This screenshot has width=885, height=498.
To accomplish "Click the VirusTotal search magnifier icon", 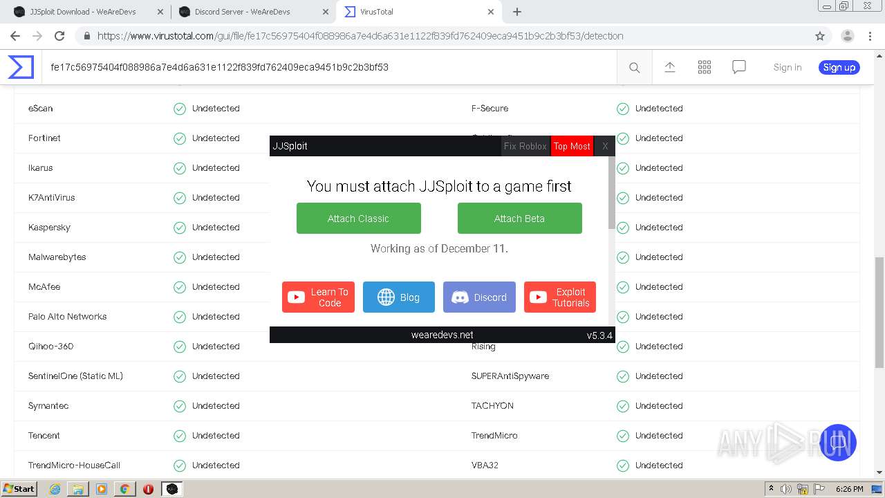I will [x=634, y=67].
